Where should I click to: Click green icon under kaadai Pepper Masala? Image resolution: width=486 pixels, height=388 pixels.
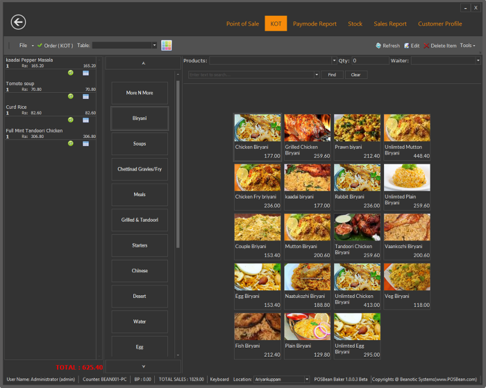71,73
